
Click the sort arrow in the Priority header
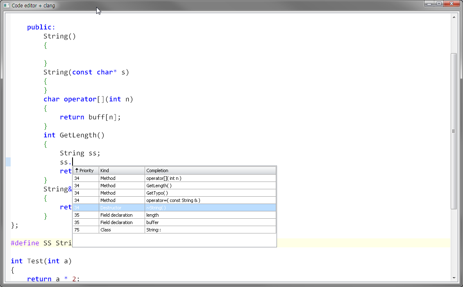(x=77, y=170)
